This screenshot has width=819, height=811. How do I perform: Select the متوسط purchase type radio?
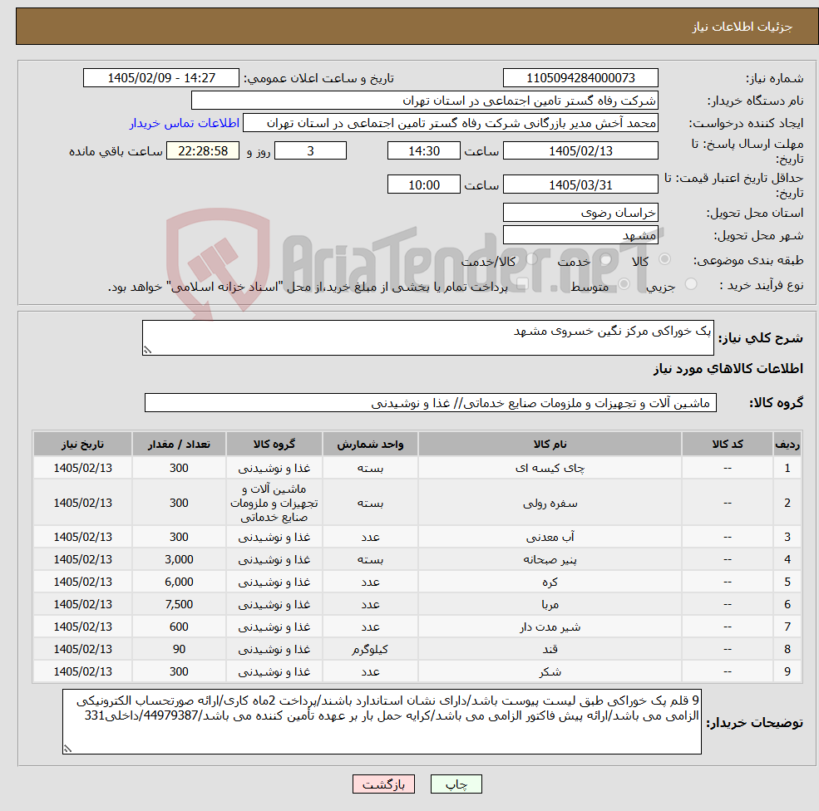(x=624, y=284)
